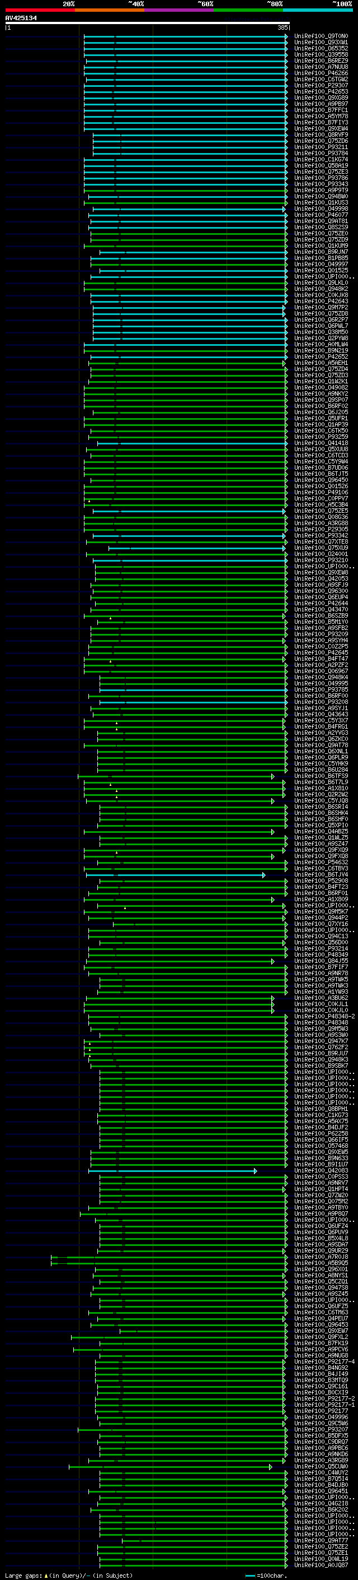
Task: Select hit label UniRef100_Q8RVF9
Action: click(321, 135)
